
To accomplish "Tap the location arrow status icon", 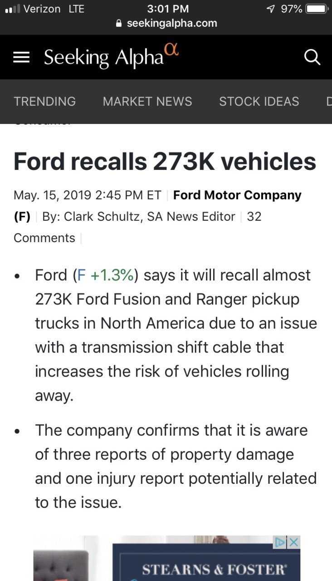I will tap(271, 9).
